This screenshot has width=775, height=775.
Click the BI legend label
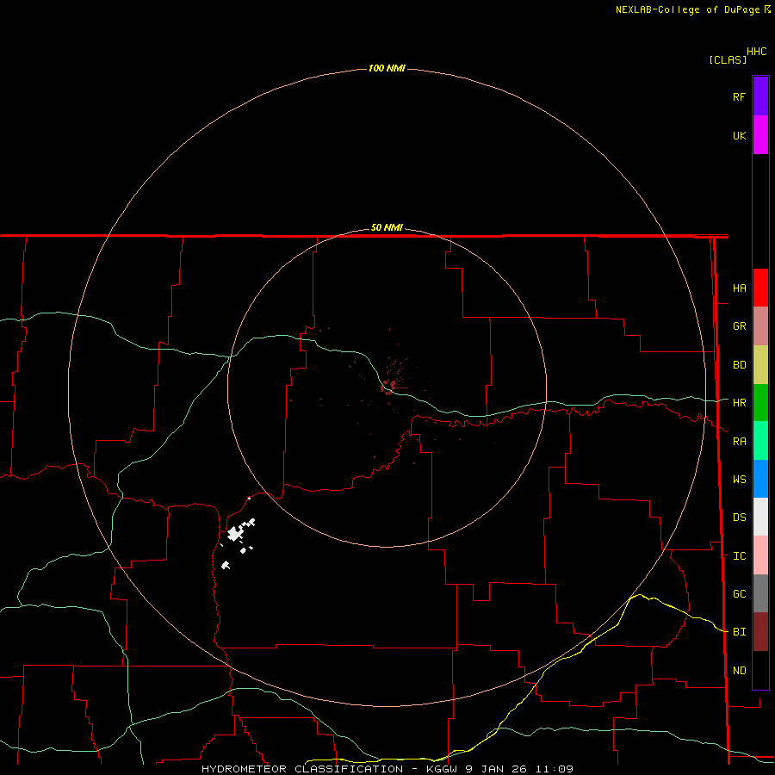click(x=739, y=632)
